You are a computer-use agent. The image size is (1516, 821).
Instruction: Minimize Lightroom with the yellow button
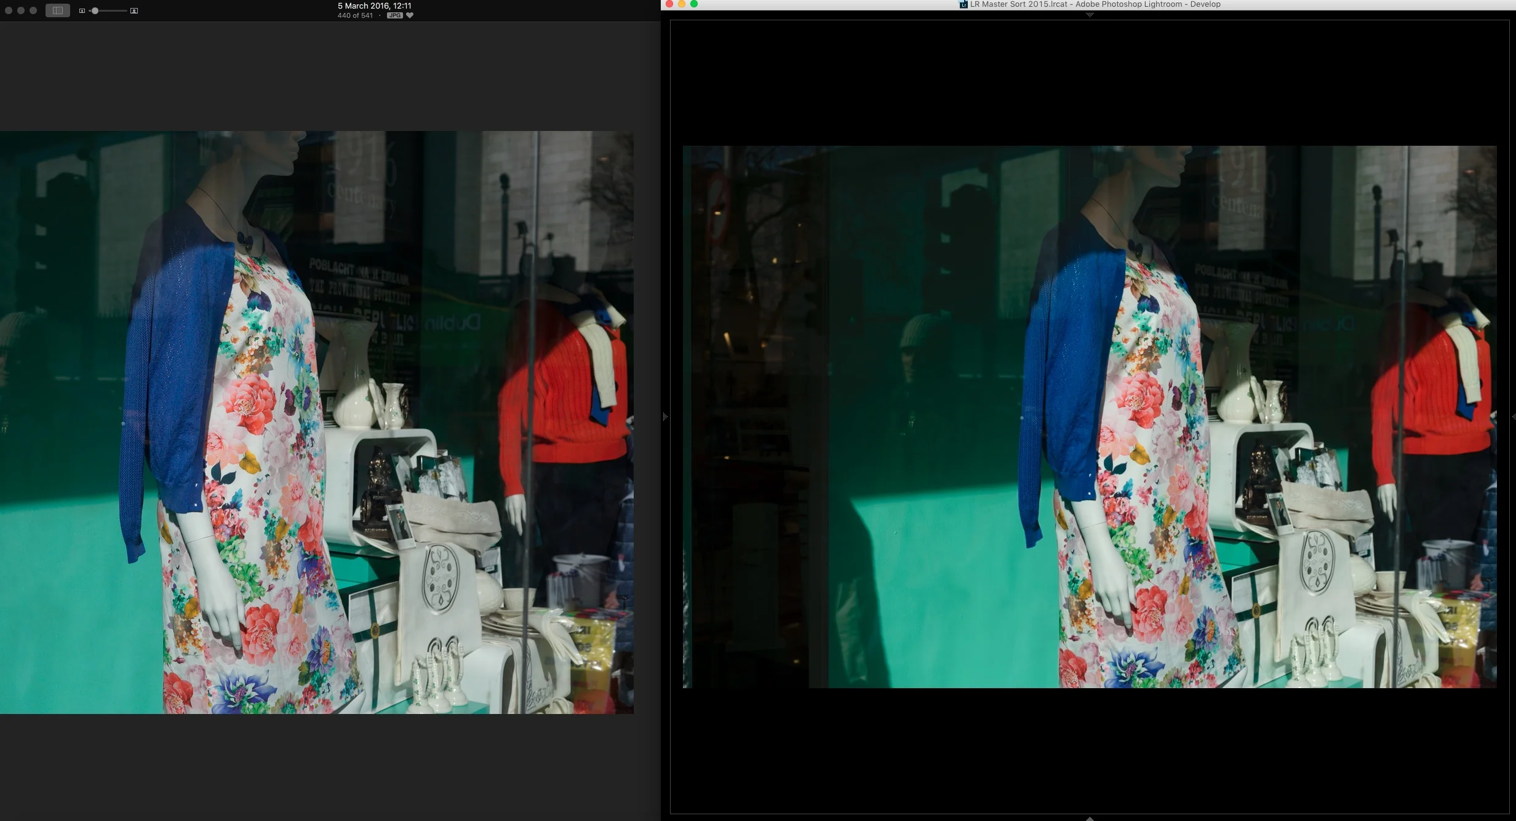coord(682,4)
